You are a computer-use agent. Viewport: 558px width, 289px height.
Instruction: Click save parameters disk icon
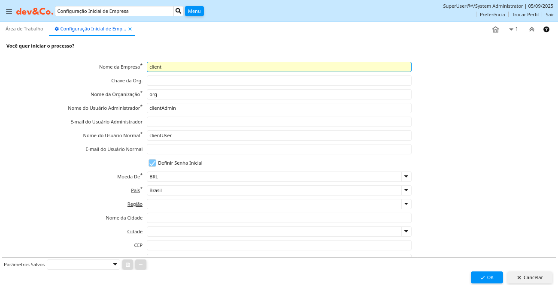[127, 265]
